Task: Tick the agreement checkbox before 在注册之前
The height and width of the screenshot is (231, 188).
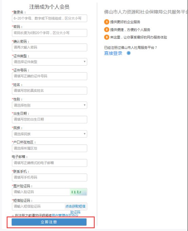Action: (13, 216)
